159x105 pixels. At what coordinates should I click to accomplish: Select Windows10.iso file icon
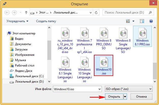coord(104,62)
